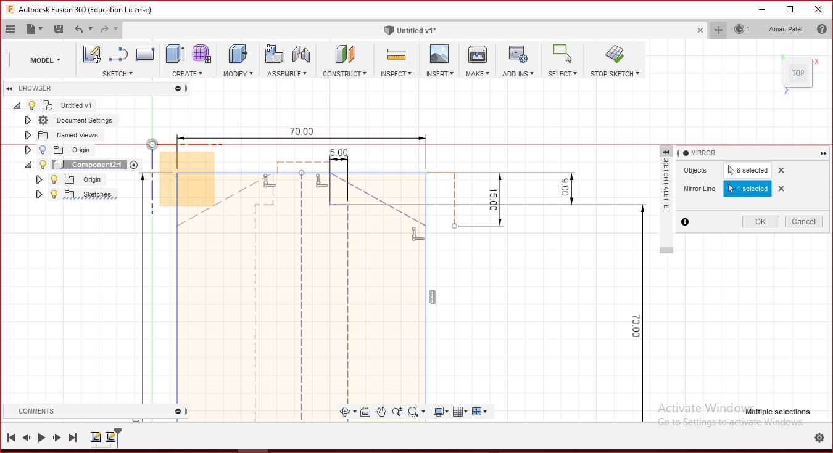Select the Create Sketch tool

point(92,55)
